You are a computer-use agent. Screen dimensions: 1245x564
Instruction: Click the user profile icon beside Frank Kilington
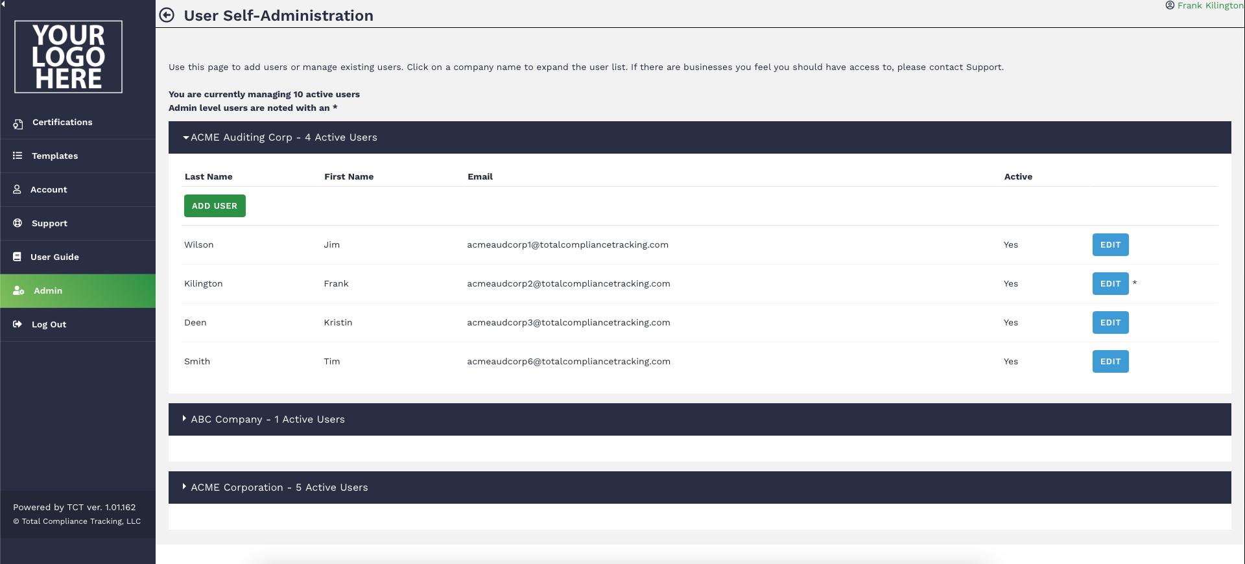tap(1170, 6)
